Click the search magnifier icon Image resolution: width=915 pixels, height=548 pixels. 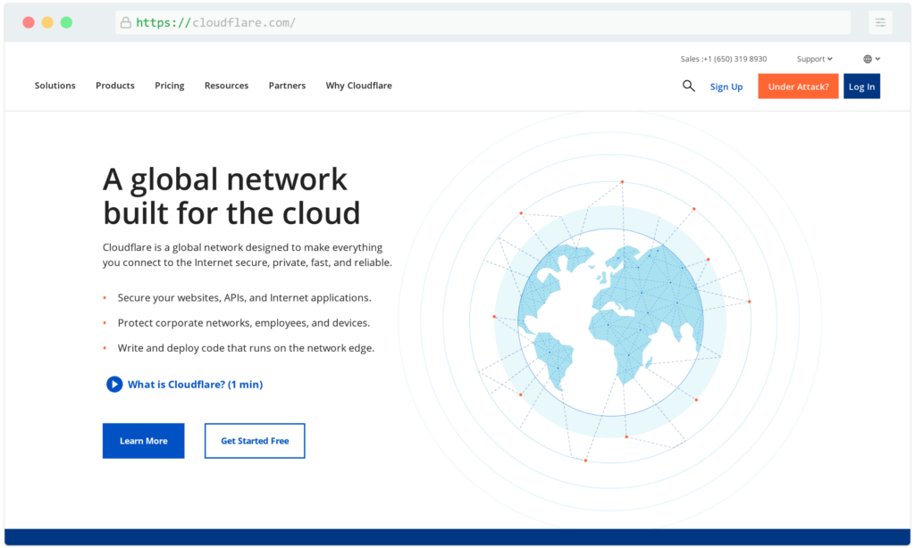click(689, 87)
